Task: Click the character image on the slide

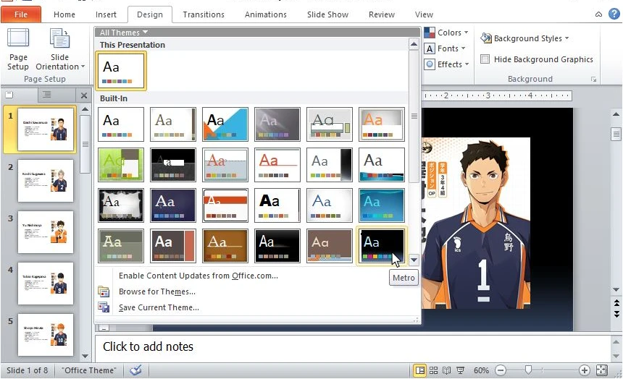Action: [476, 223]
